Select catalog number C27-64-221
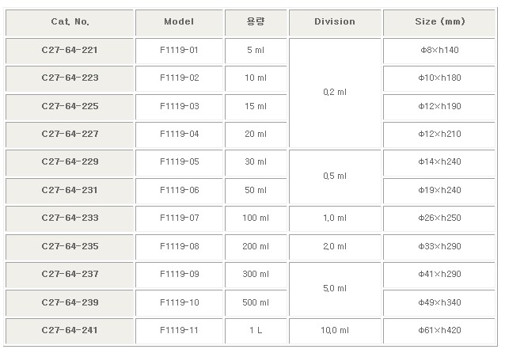 [70, 50]
